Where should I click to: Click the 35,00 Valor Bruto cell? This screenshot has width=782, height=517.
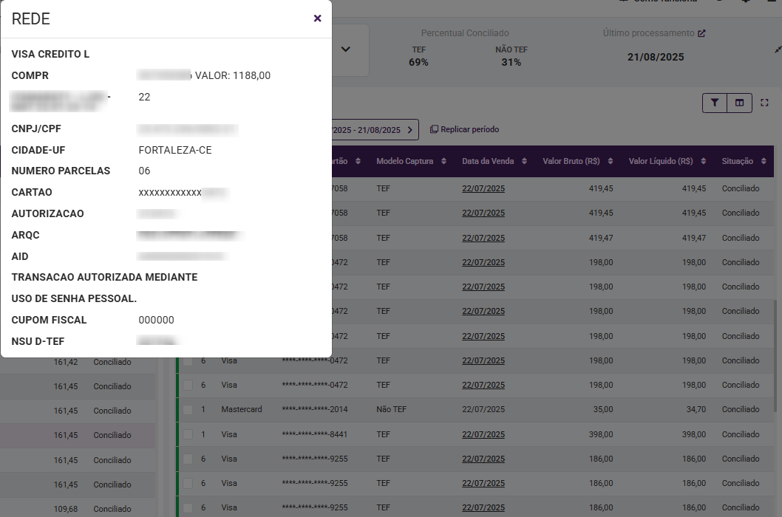click(603, 409)
